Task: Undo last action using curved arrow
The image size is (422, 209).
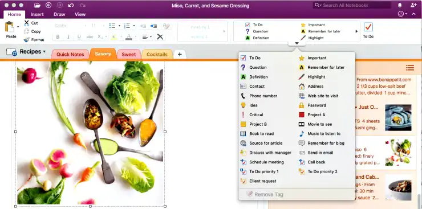Action: 71,5
